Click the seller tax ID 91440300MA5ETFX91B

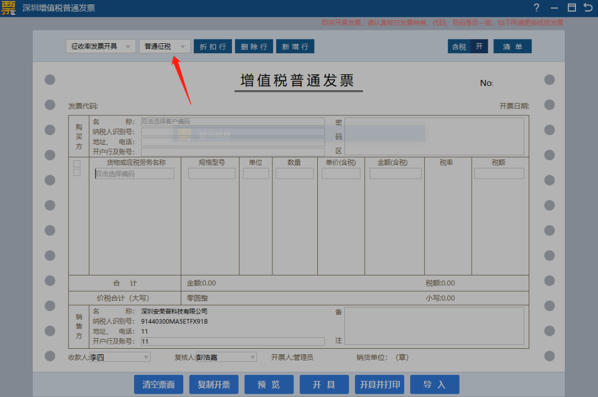pyautogui.click(x=174, y=322)
